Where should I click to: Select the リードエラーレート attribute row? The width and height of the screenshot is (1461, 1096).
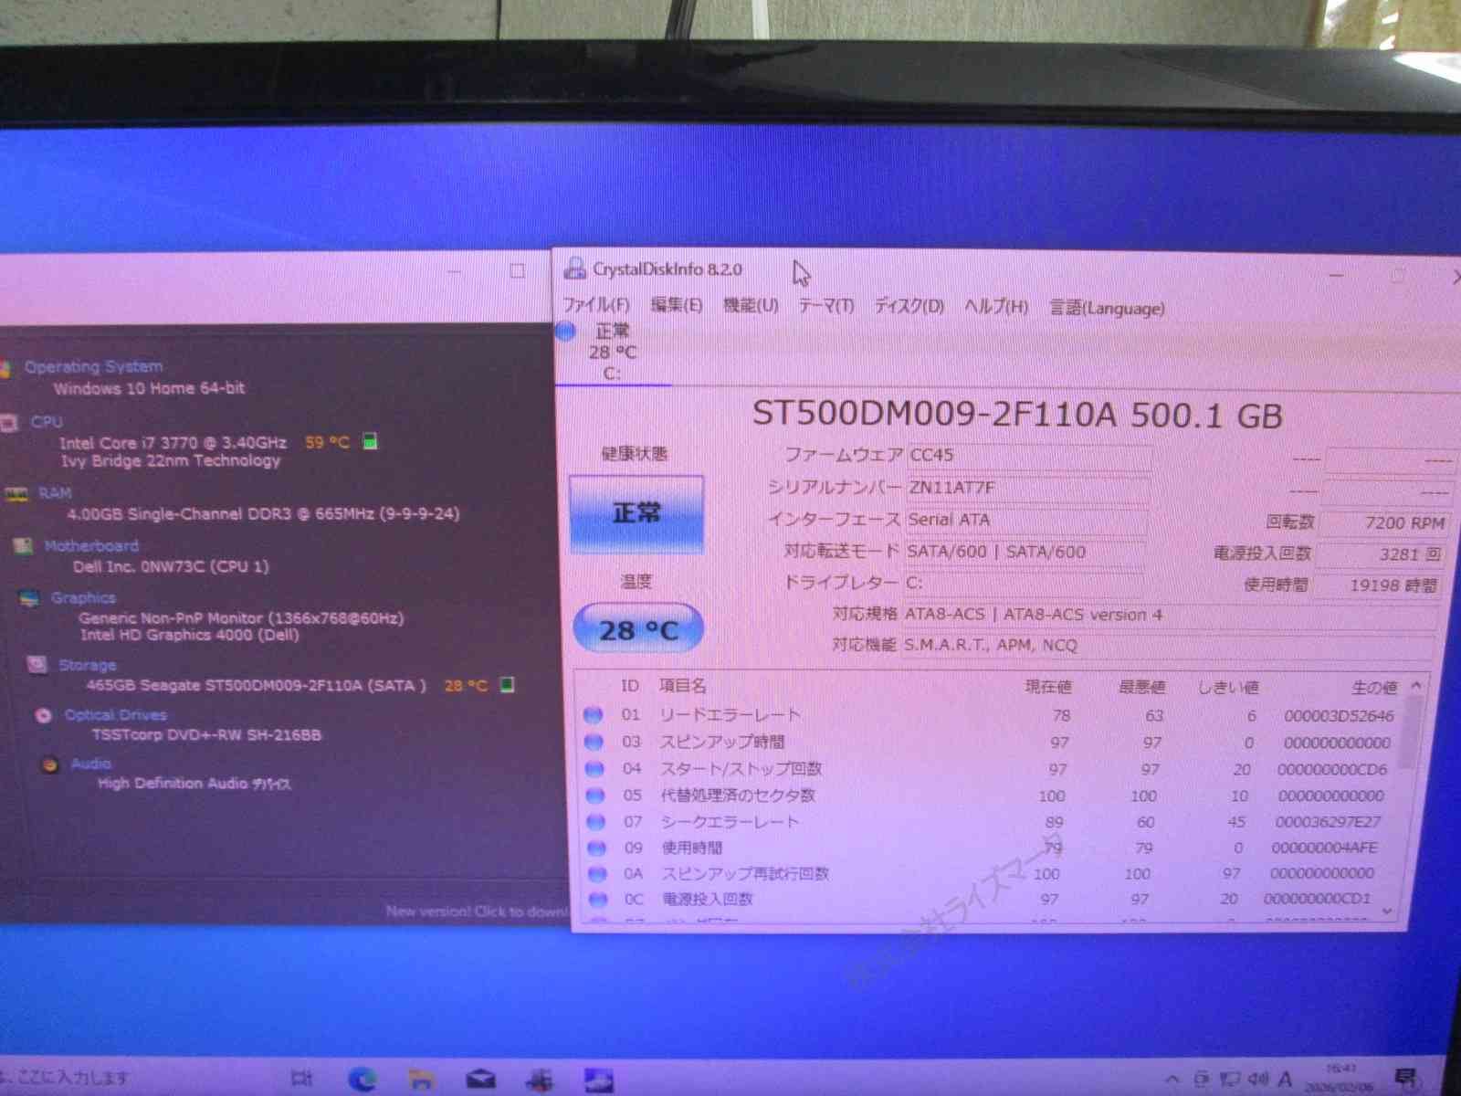730,715
